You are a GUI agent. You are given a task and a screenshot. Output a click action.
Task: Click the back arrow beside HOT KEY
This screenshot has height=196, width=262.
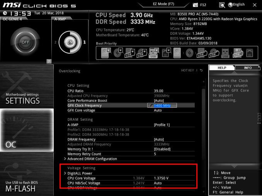pos(201,70)
